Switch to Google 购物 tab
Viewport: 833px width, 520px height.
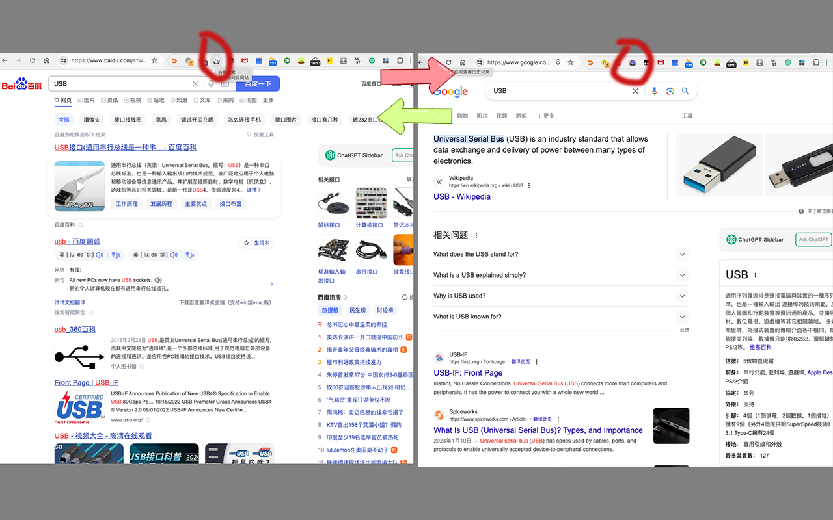click(x=462, y=116)
